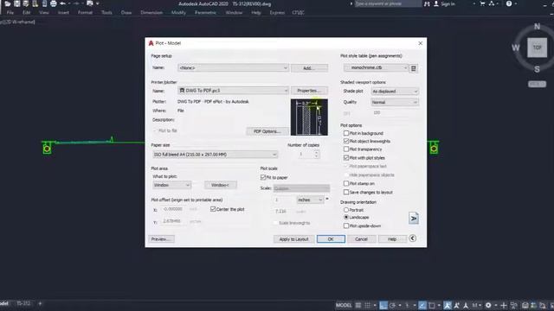Toggle snap mode dotted grid icon in status bar

[x=367, y=305]
